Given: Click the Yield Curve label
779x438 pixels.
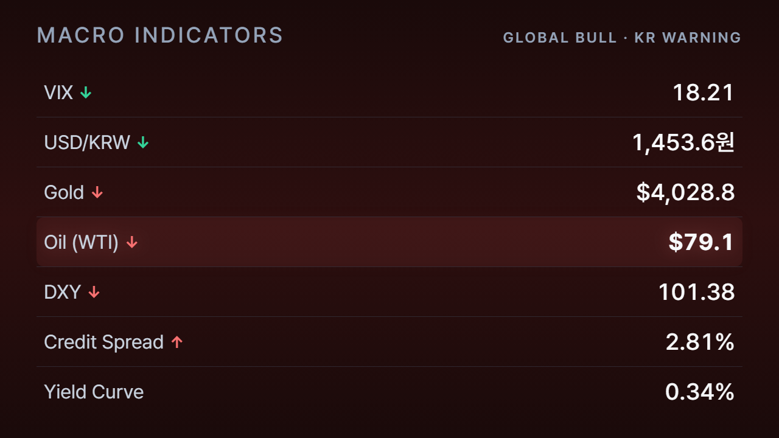Looking at the screenshot, I should click(94, 392).
